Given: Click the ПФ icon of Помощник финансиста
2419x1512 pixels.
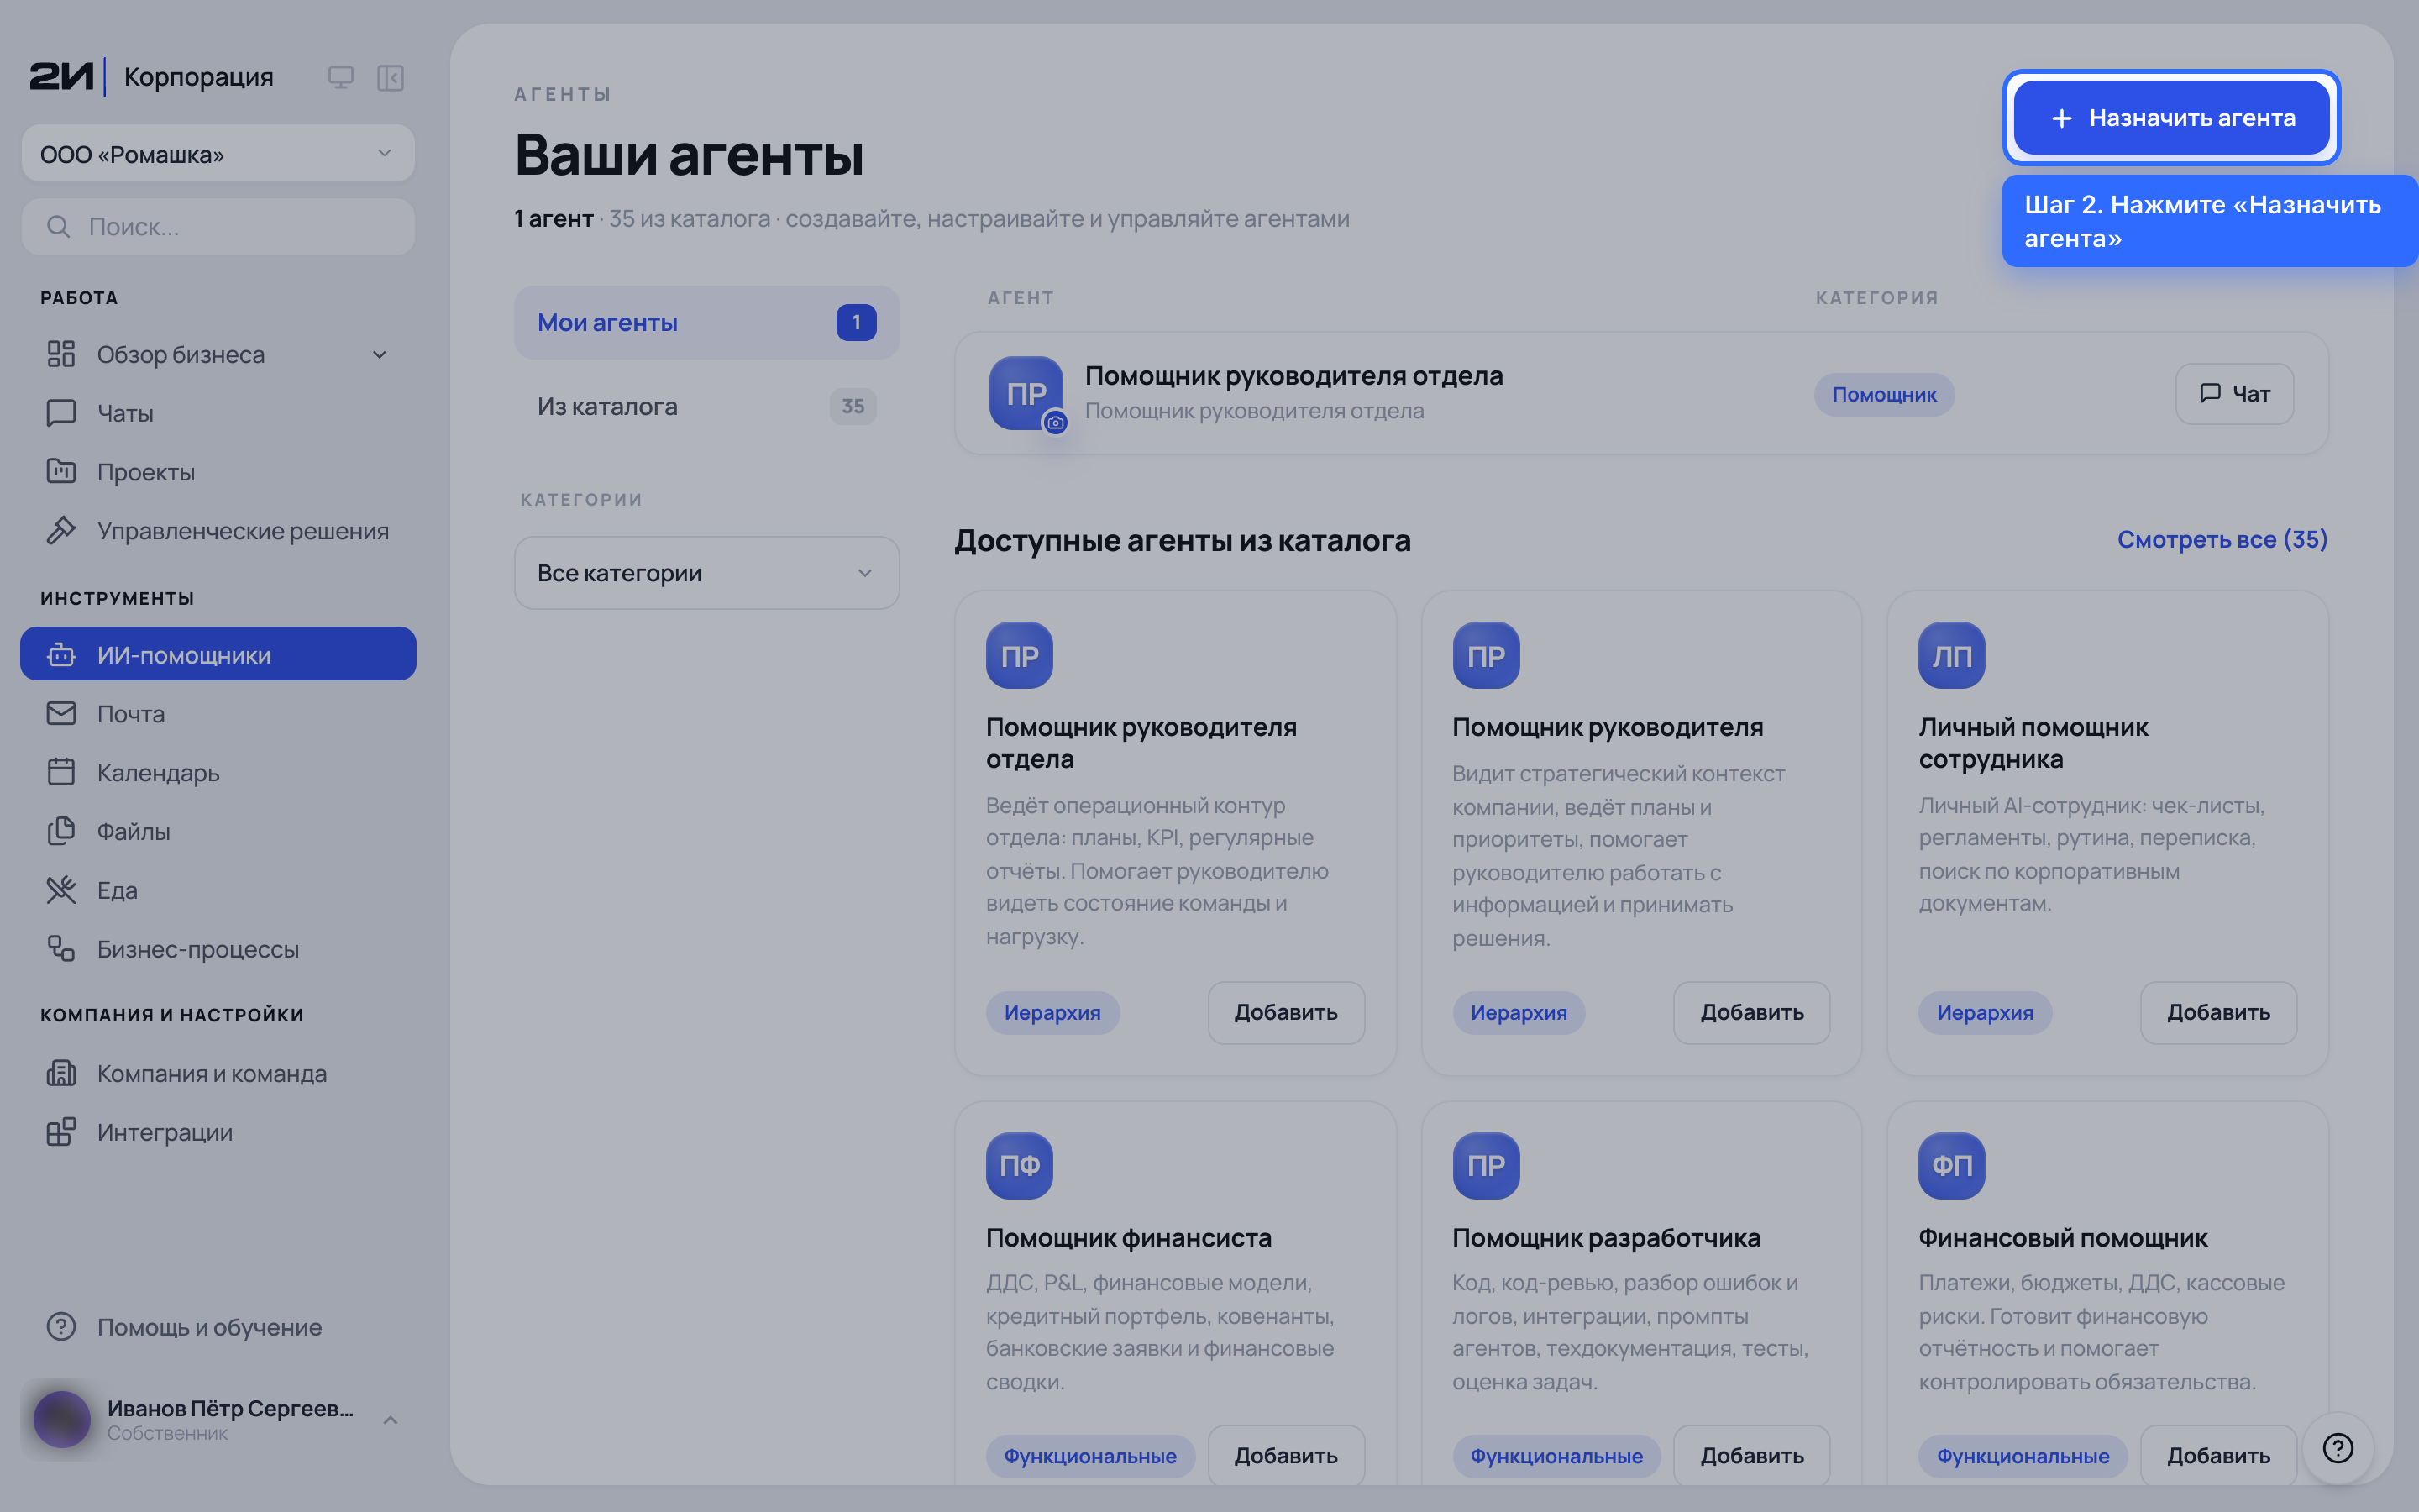Looking at the screenshot, I should [x=1020, y=1166].
